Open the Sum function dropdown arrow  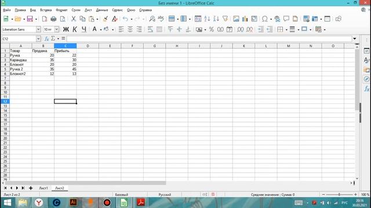(58, 39)
